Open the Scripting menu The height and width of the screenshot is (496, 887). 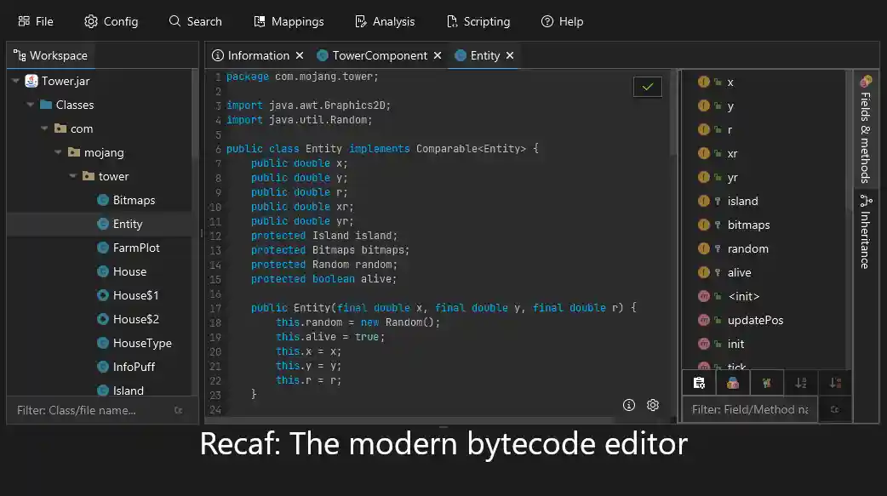pyautogui.click(x=478, y=21)
